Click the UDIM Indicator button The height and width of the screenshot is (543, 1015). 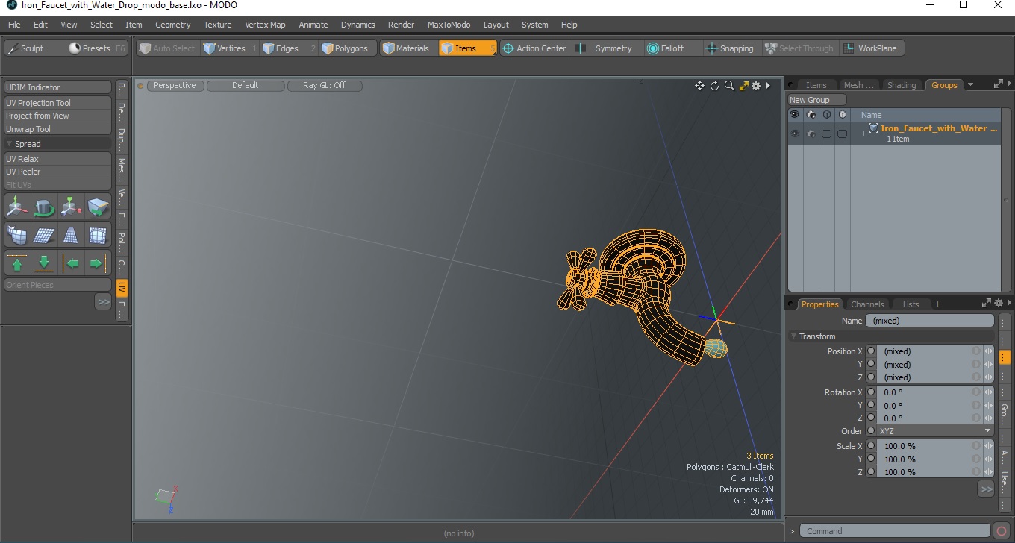coord(57,87)
